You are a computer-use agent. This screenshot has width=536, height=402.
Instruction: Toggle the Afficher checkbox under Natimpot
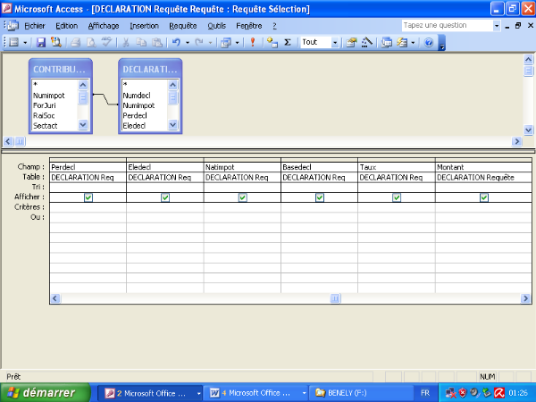242,197
